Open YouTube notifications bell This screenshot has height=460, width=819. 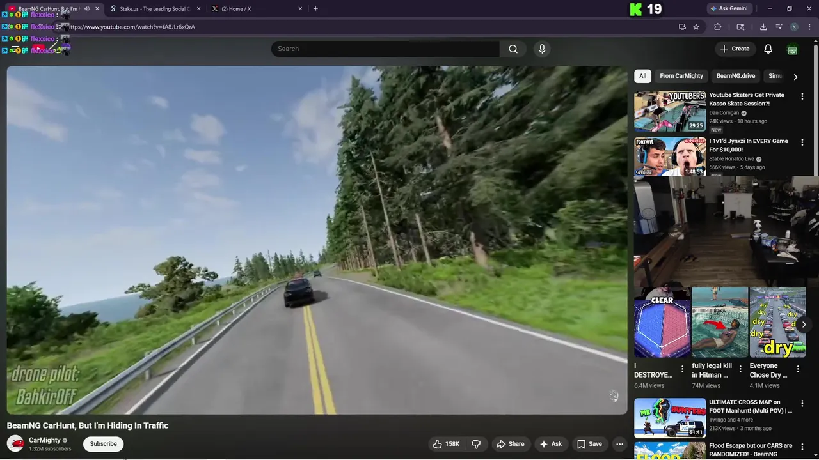pos(768,49)
